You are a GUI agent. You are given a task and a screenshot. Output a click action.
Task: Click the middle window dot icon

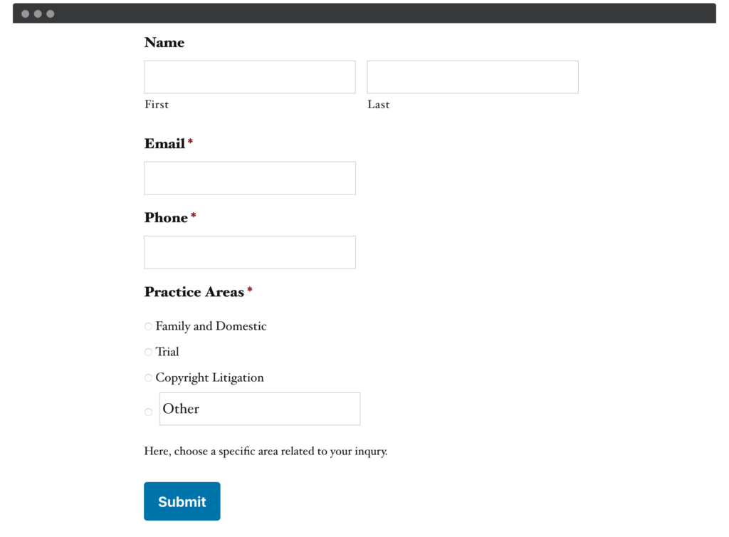(x=38, y=13)
